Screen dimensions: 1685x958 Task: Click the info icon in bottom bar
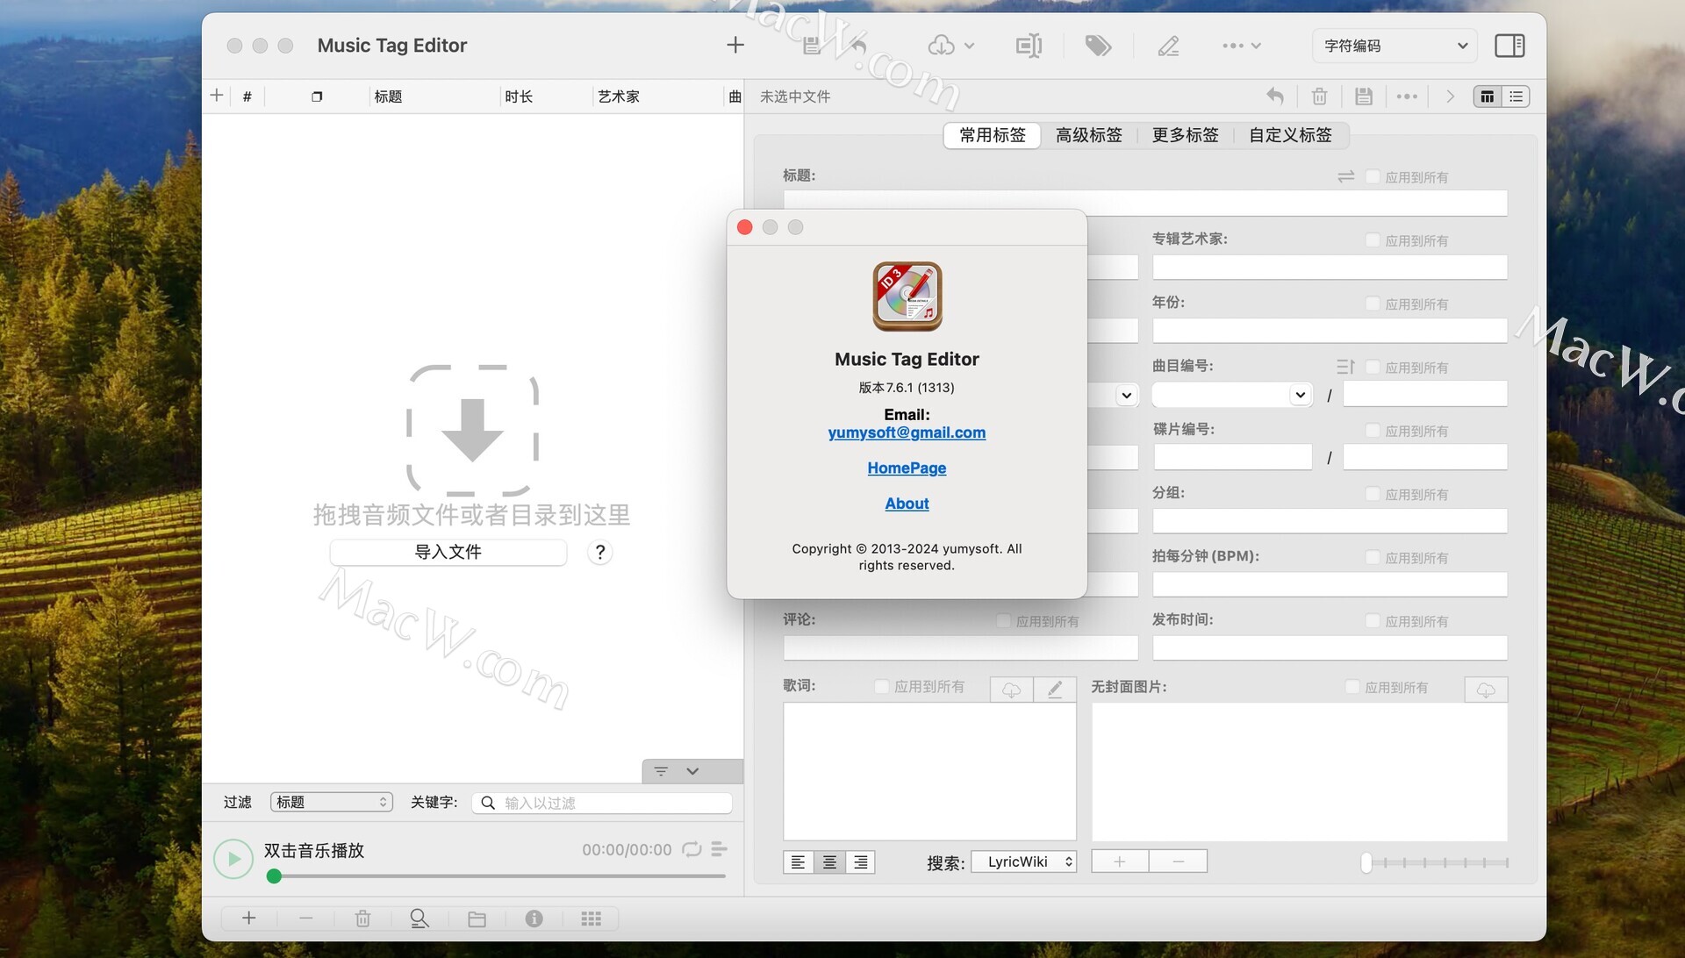coord(534,919)
